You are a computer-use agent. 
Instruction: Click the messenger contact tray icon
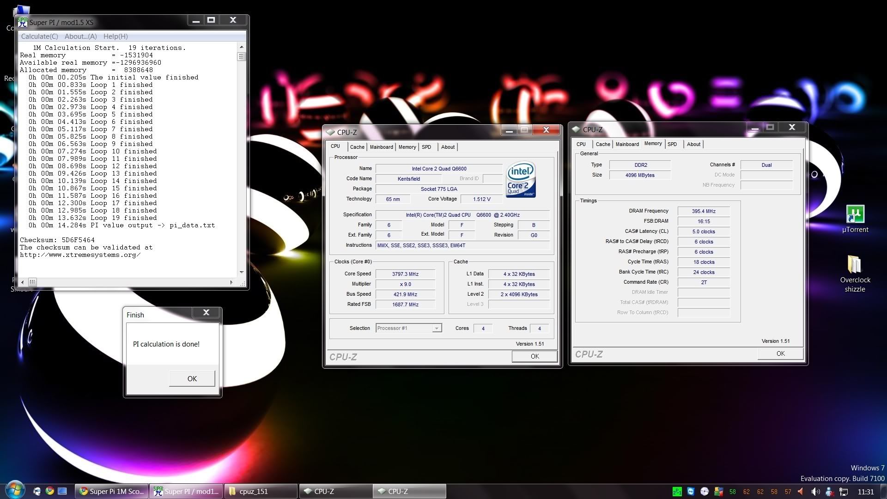click(829, 492)
